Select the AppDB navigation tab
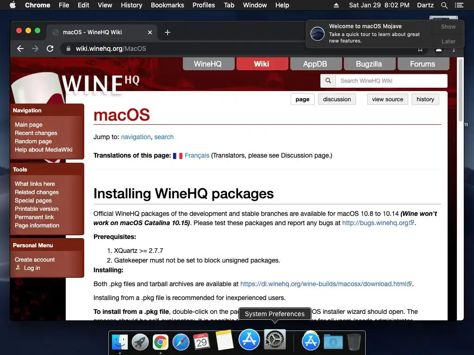 (x=316, y=64)
